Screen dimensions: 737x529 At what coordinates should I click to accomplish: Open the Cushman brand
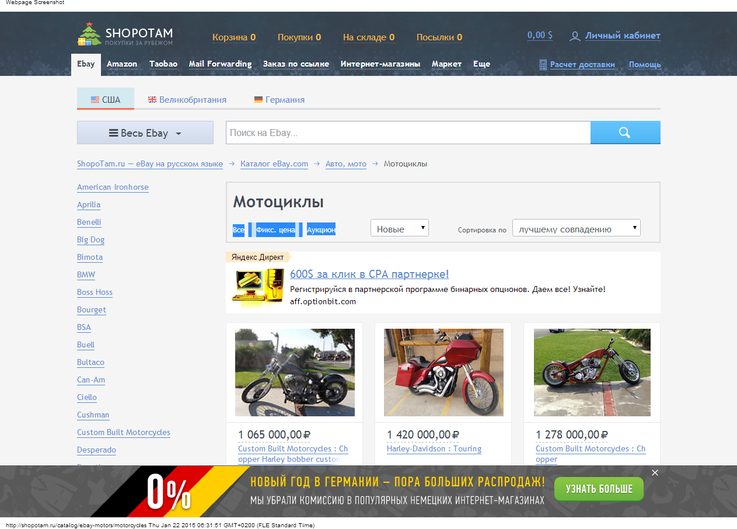coord(93,415)
